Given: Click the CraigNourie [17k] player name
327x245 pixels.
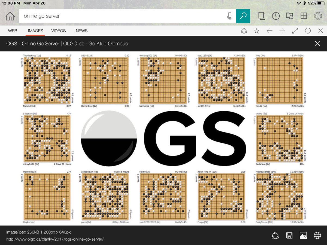Looking at the screenshot, I should point(265,222).
